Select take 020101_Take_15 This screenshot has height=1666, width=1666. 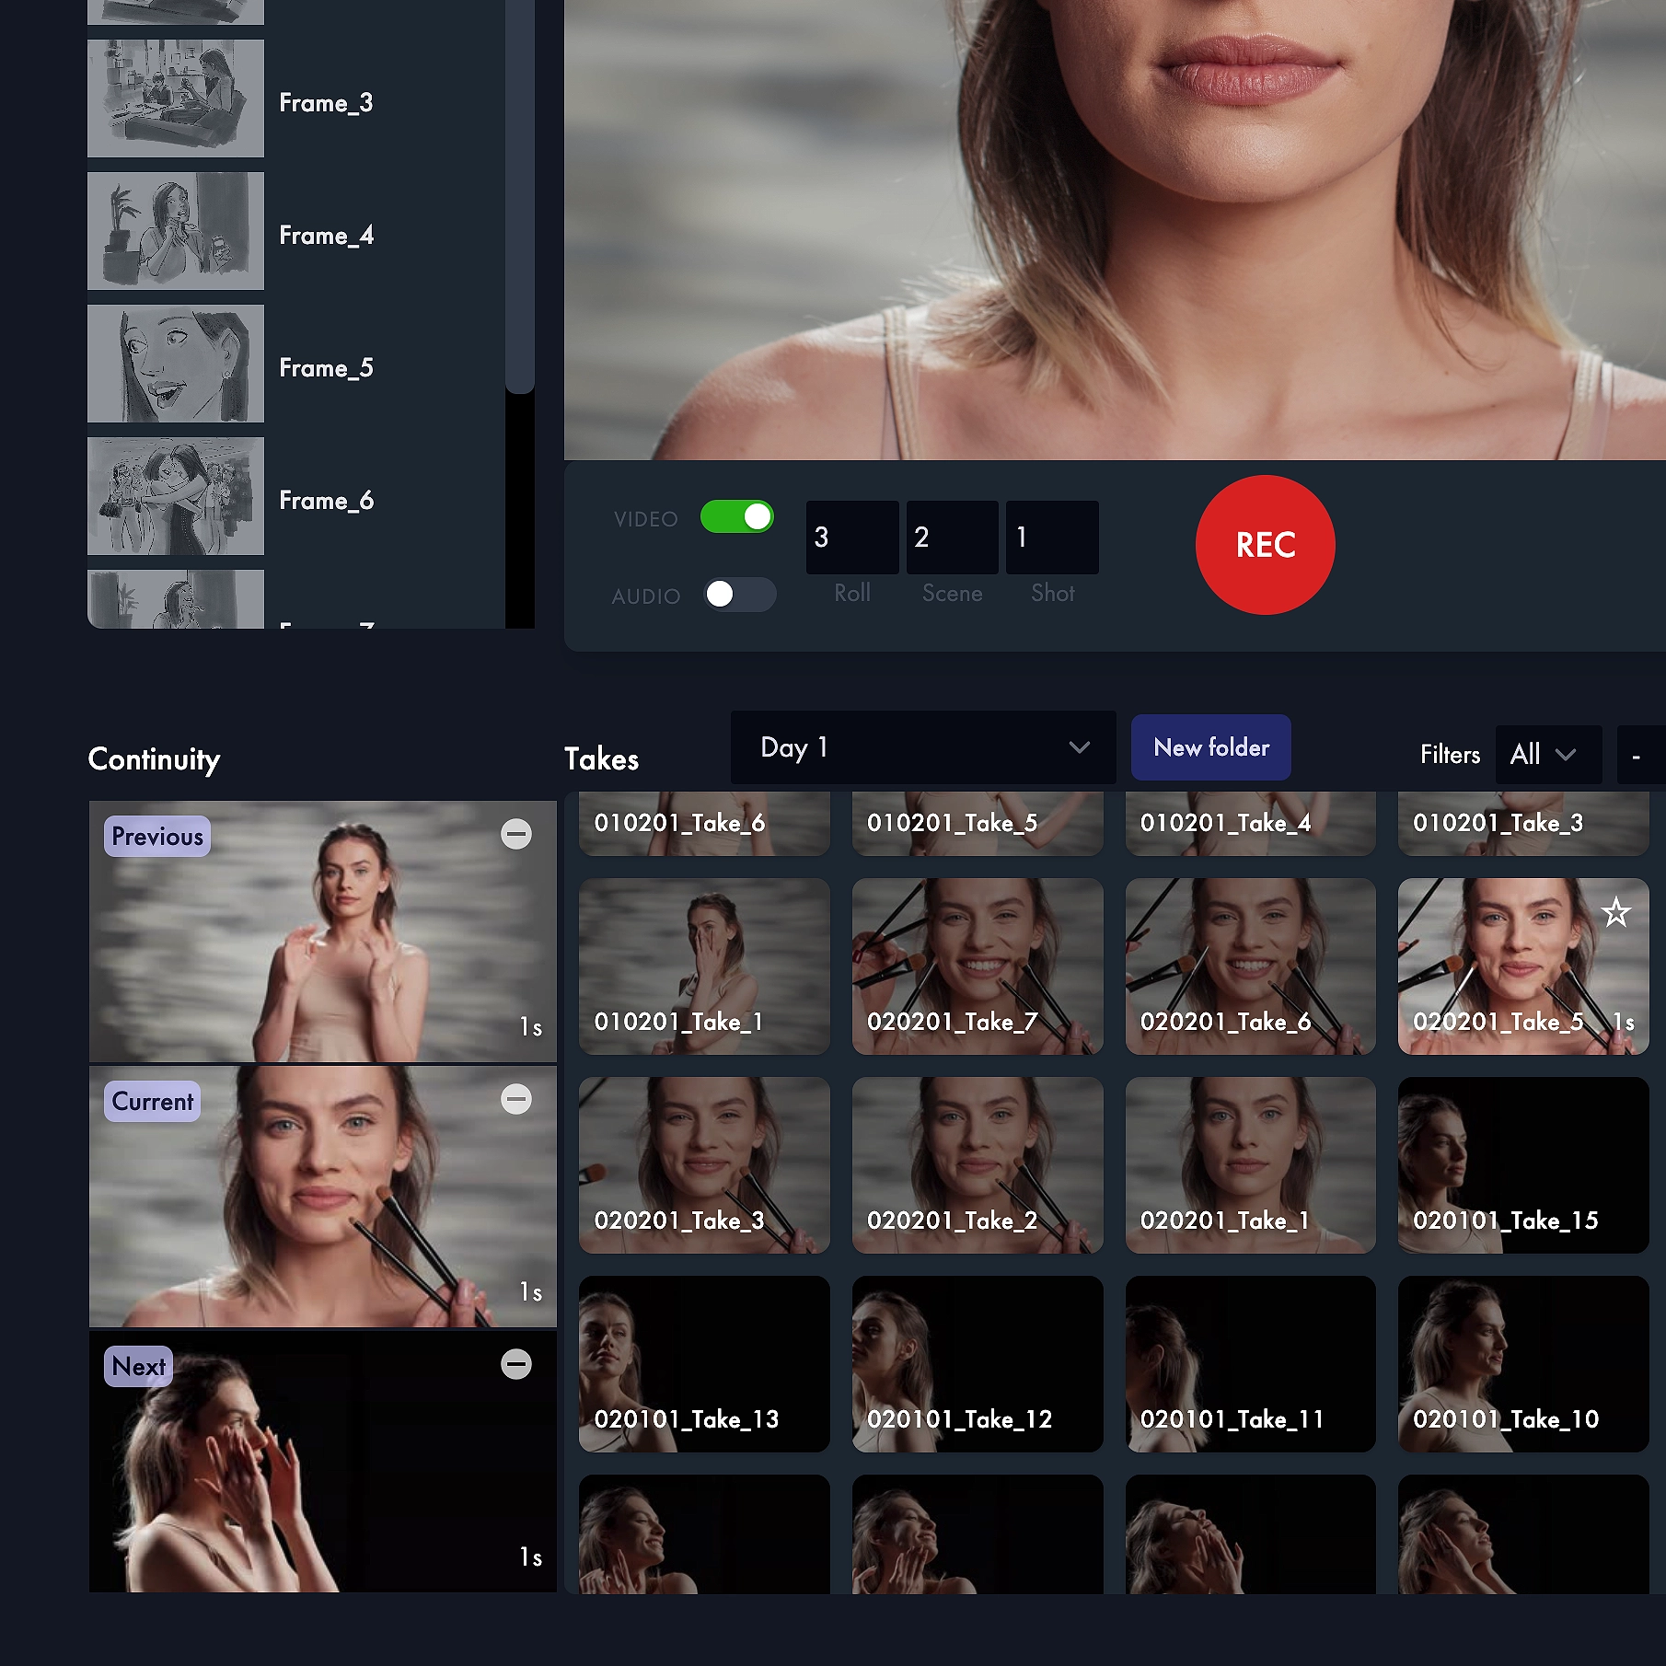click(1522, 1165)
